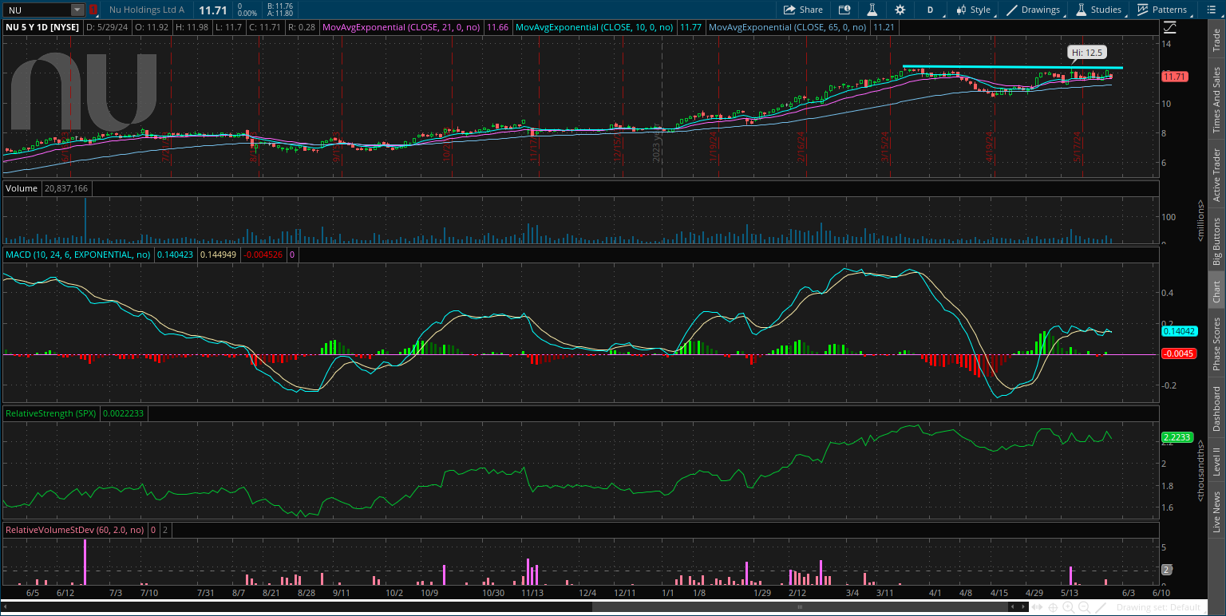
Task: Open the Drawings menu
Action: (x=1034, y=10)
